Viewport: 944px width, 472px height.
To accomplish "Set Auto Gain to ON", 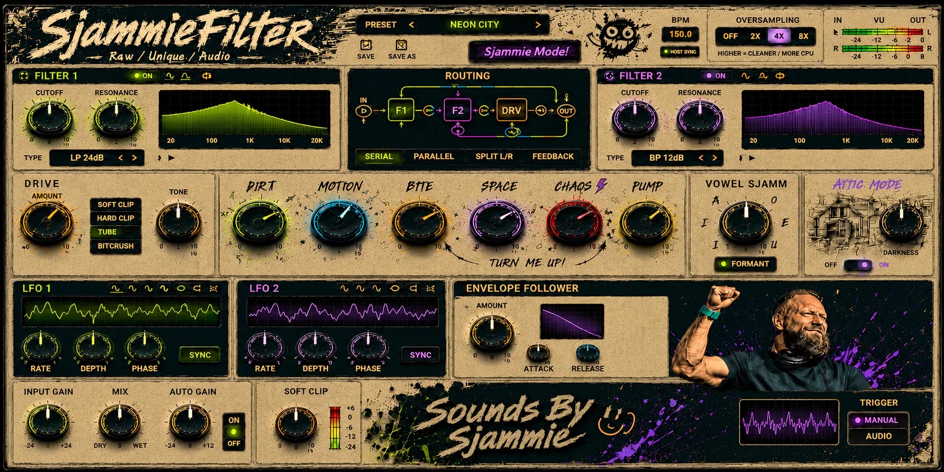I will pyautogui.click(x=234, y=420).
